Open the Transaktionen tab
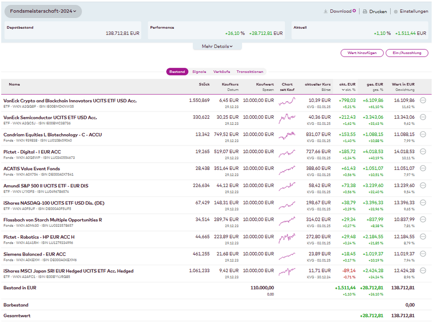This screenshot has height=329, width=432. click(x=250, y=72)
